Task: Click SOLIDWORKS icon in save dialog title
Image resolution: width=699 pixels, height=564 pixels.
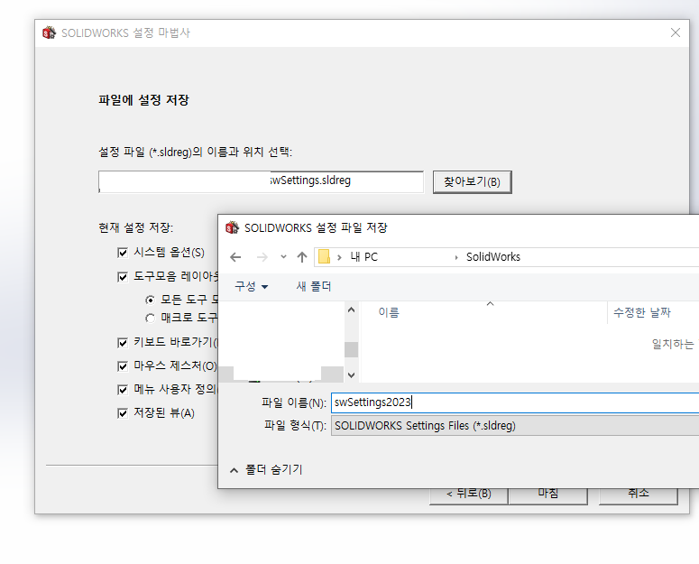Action: point(233,227)
